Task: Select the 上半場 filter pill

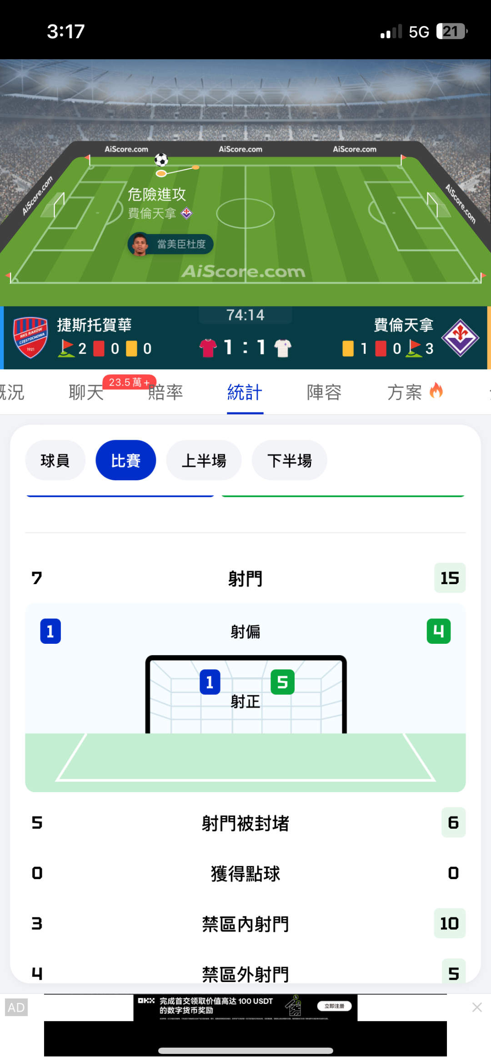Action: tap(204, 460)
